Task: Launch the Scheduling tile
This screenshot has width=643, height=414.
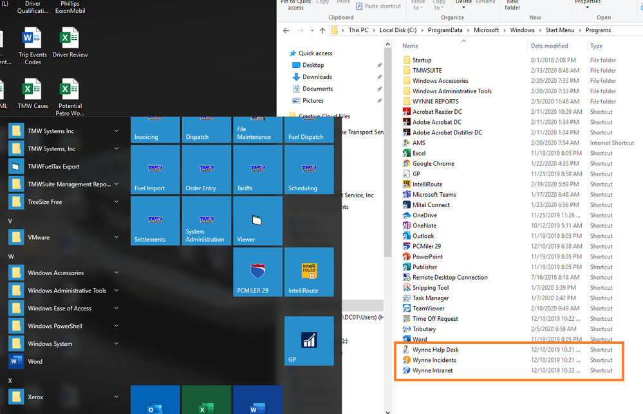Action: coord(309,170)
